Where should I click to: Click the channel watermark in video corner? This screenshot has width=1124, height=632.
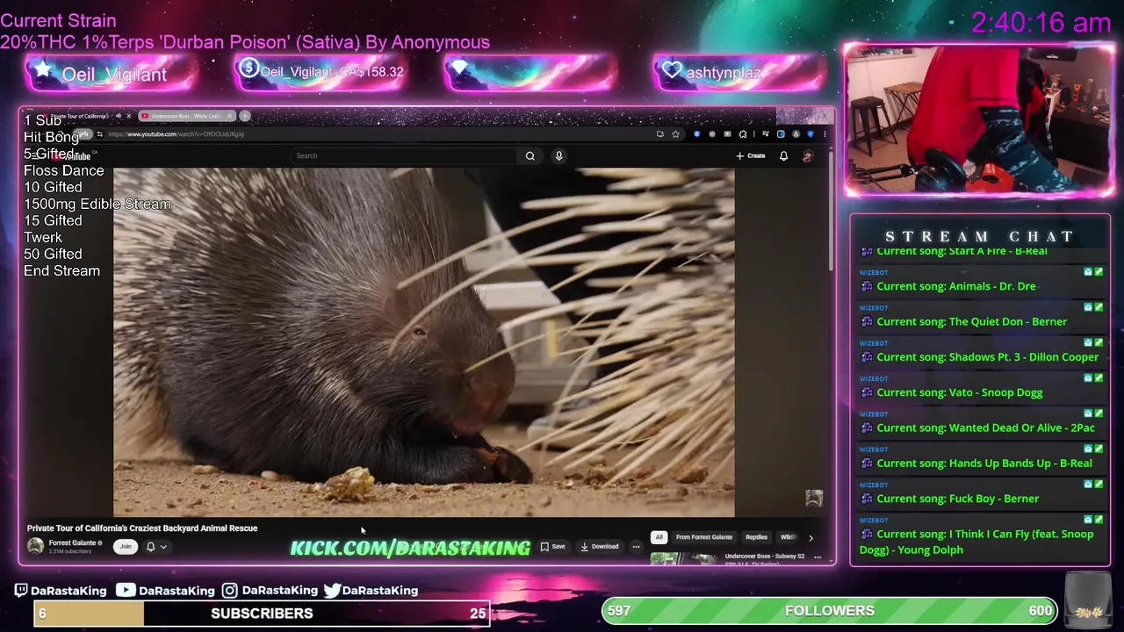click(x=814, y=499)
